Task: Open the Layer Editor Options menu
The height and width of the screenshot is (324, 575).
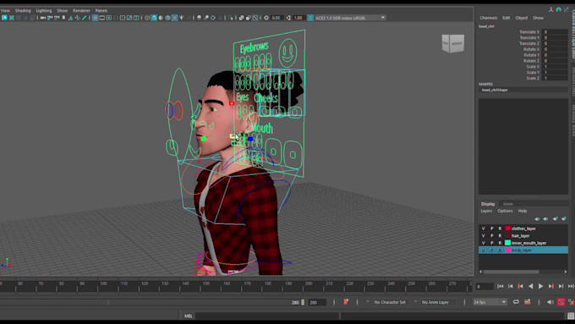Action: 505,211
